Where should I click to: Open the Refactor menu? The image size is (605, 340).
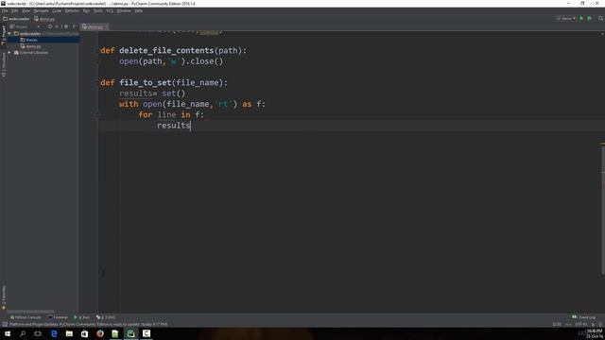[72, 10]
